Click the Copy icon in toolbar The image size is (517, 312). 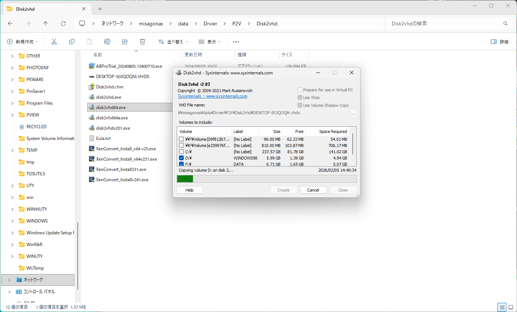click(x=72, y=42)
